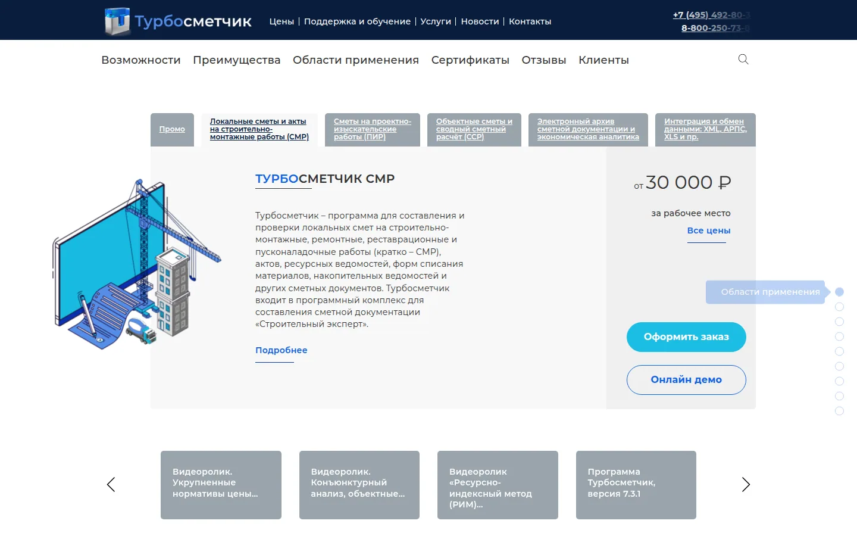Click the highlighted Области применения side dot
Screen dimensions: 857x536
click(839, 292)
